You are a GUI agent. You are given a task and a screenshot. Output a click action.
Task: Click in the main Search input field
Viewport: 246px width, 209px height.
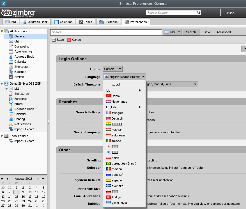pyautogui.click(x=106, y=32)
